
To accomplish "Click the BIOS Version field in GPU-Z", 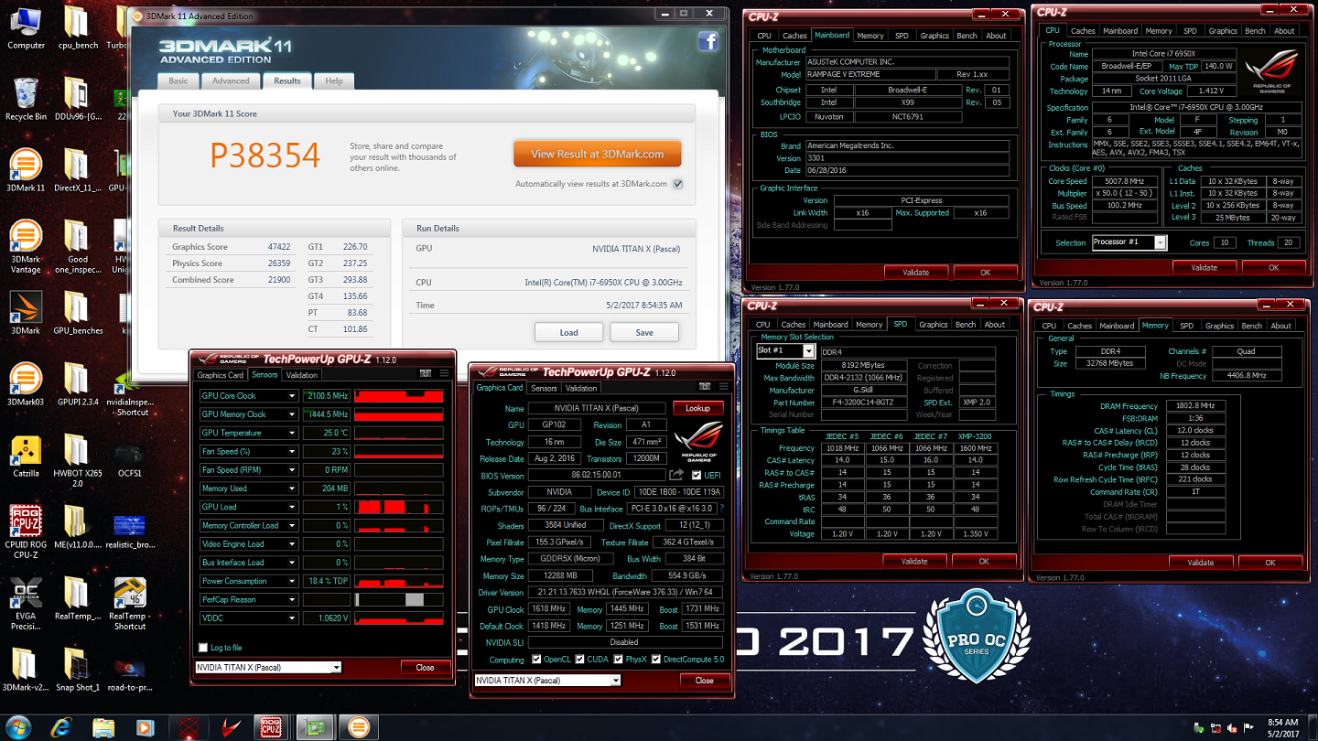I will (597, 475).
